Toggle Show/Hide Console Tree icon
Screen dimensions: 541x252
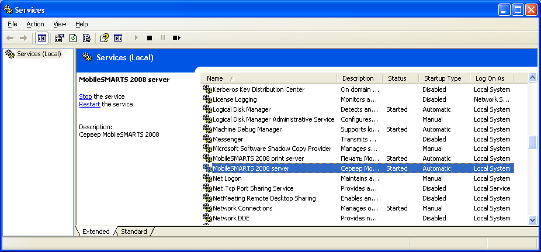coord(41,37)
